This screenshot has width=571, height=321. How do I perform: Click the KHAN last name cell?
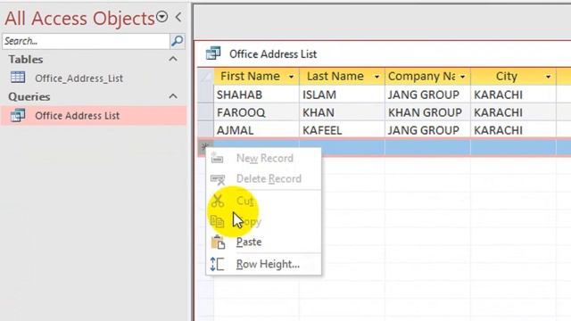pyautogui.click(x=342, y=112)
